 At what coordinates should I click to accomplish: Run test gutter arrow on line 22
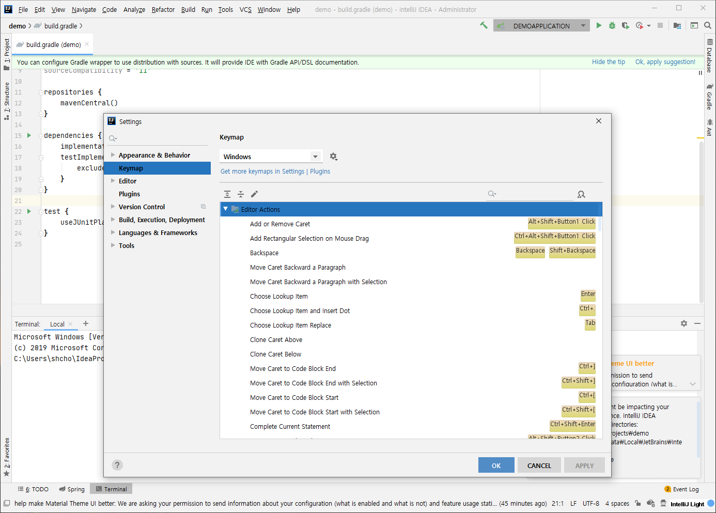tap(29, 211)
